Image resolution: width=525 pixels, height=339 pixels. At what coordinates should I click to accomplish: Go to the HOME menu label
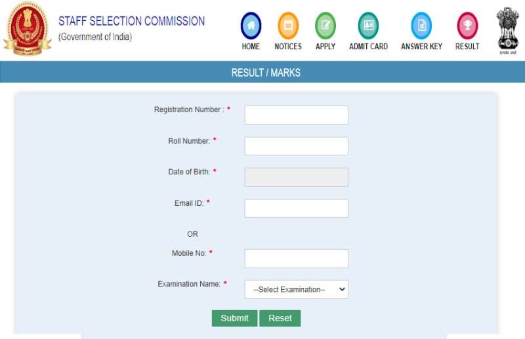[x=251, y=47]
